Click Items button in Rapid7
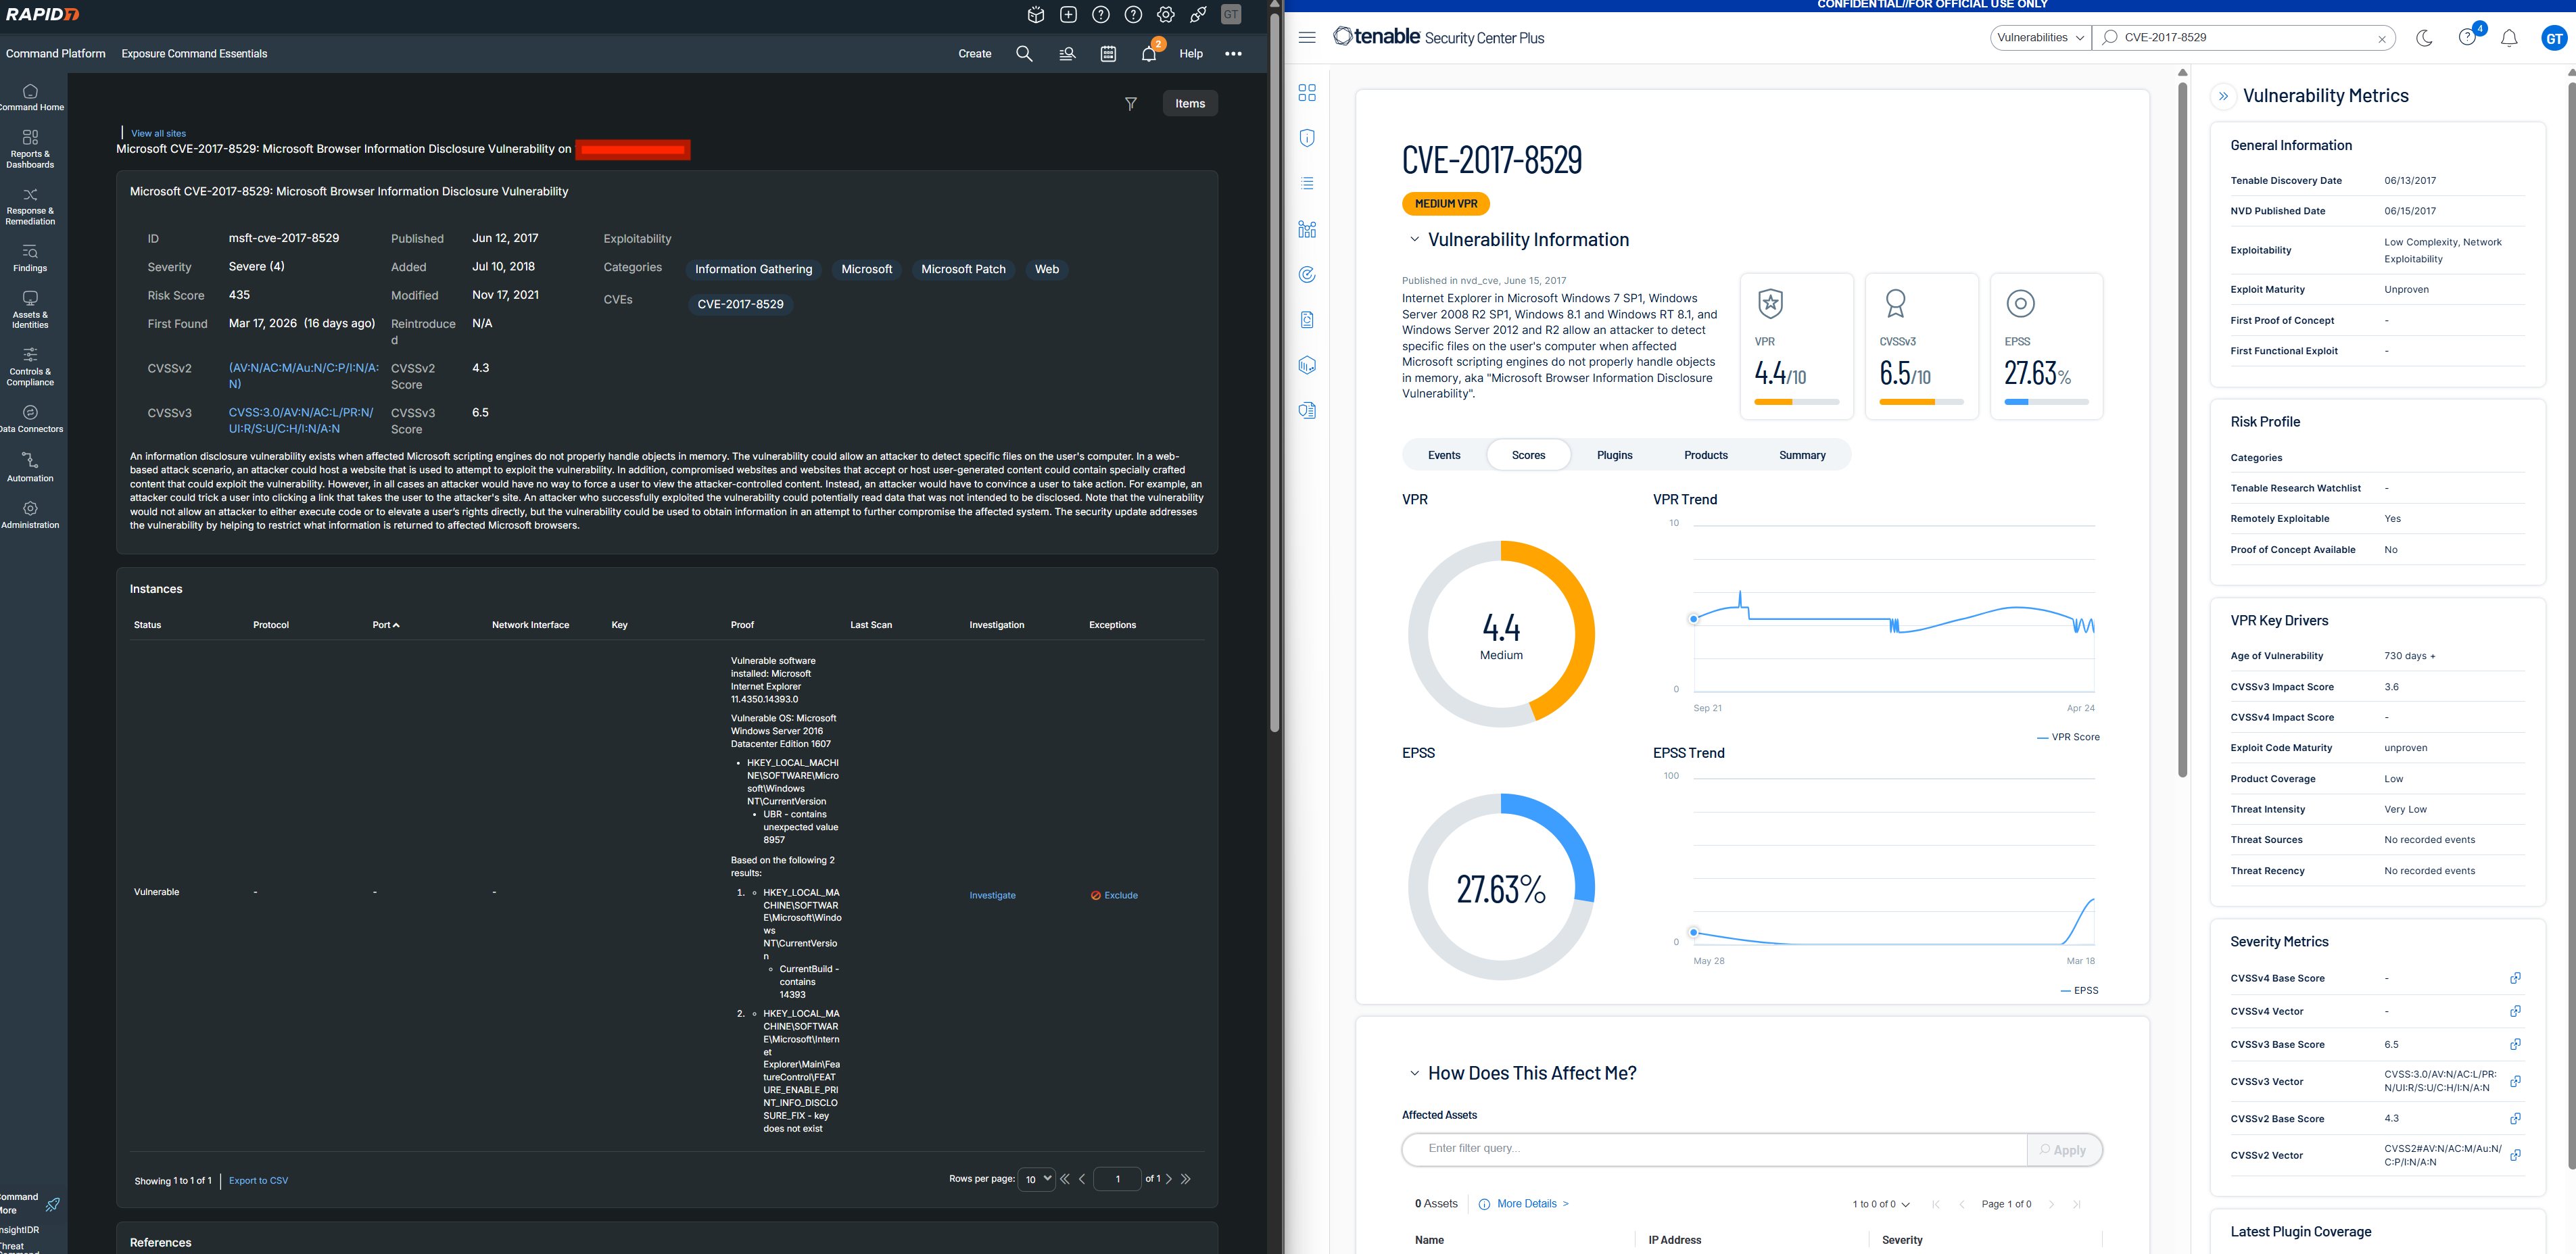The height and width of the screenshot is (1254, 2576). 1189,104
